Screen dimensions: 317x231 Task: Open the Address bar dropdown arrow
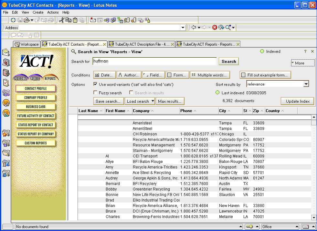coord(183,27)
